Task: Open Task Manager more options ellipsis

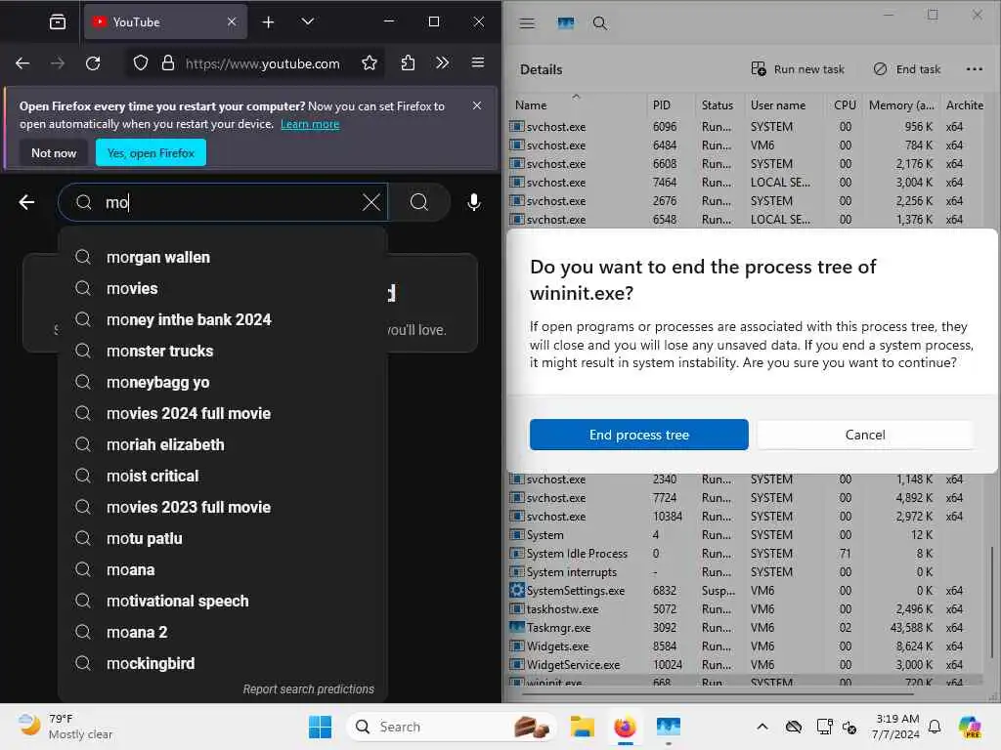Action: [975, 69]
